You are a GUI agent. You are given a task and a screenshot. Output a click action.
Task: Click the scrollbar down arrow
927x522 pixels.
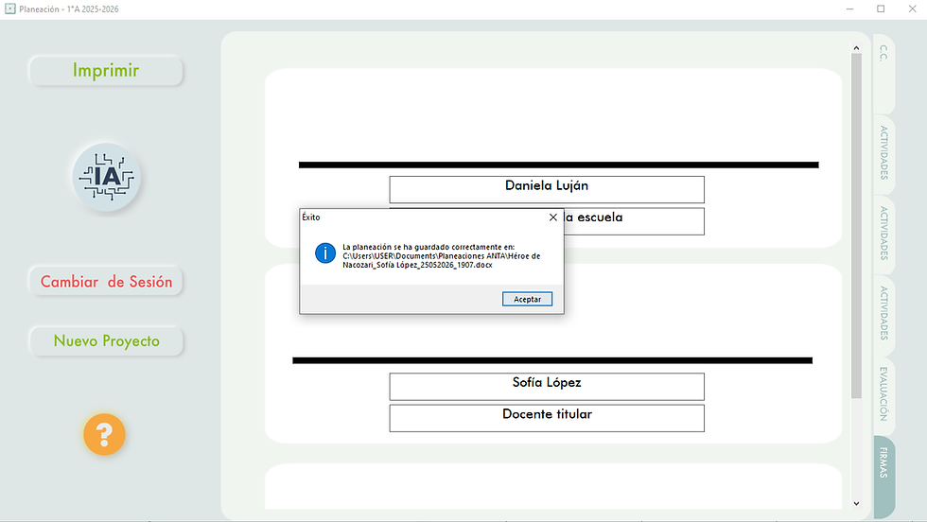856,504
